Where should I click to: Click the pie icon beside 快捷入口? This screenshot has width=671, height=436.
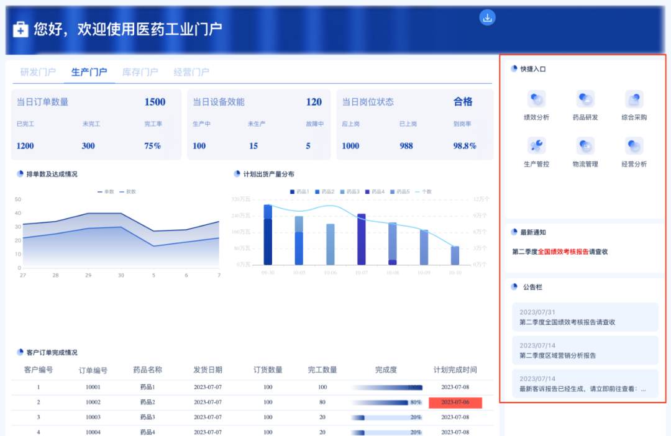coord(514,68)
